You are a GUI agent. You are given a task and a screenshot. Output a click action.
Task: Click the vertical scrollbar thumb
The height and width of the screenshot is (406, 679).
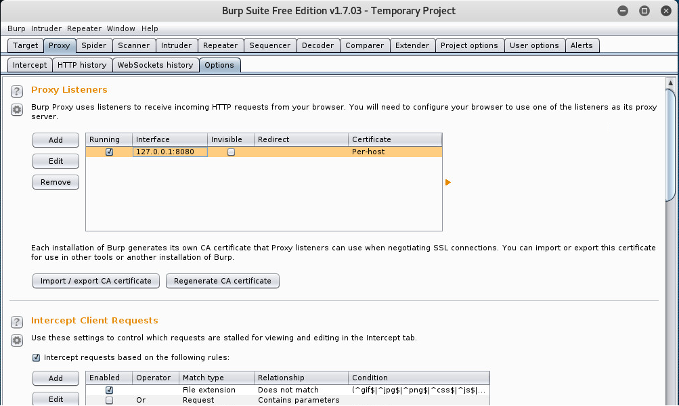(x=670, y=145)
